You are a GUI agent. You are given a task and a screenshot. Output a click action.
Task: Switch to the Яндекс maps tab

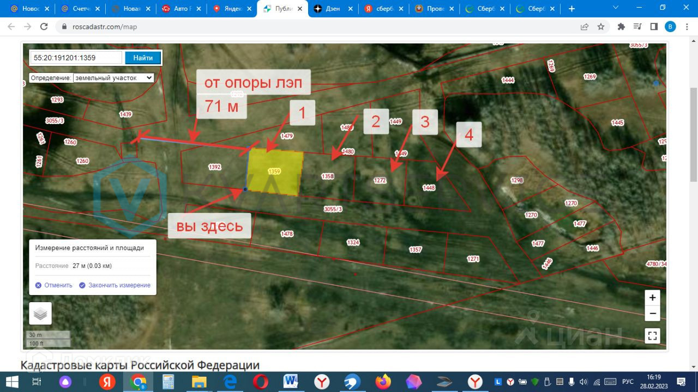(x=231, y=9)
